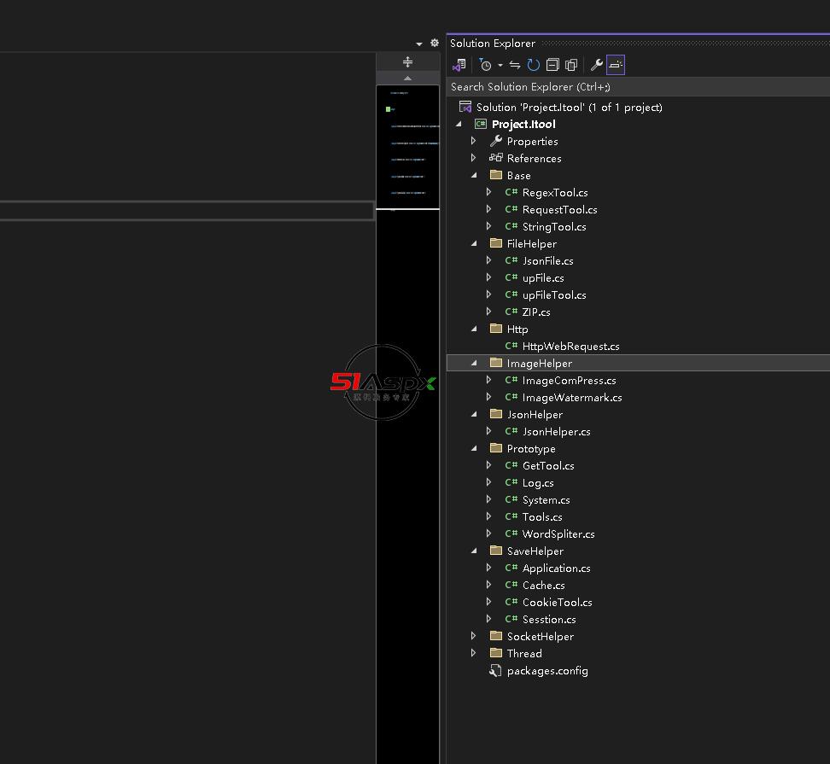
Task: Click the editor scroll map up arrow
Action: [407, 78]
